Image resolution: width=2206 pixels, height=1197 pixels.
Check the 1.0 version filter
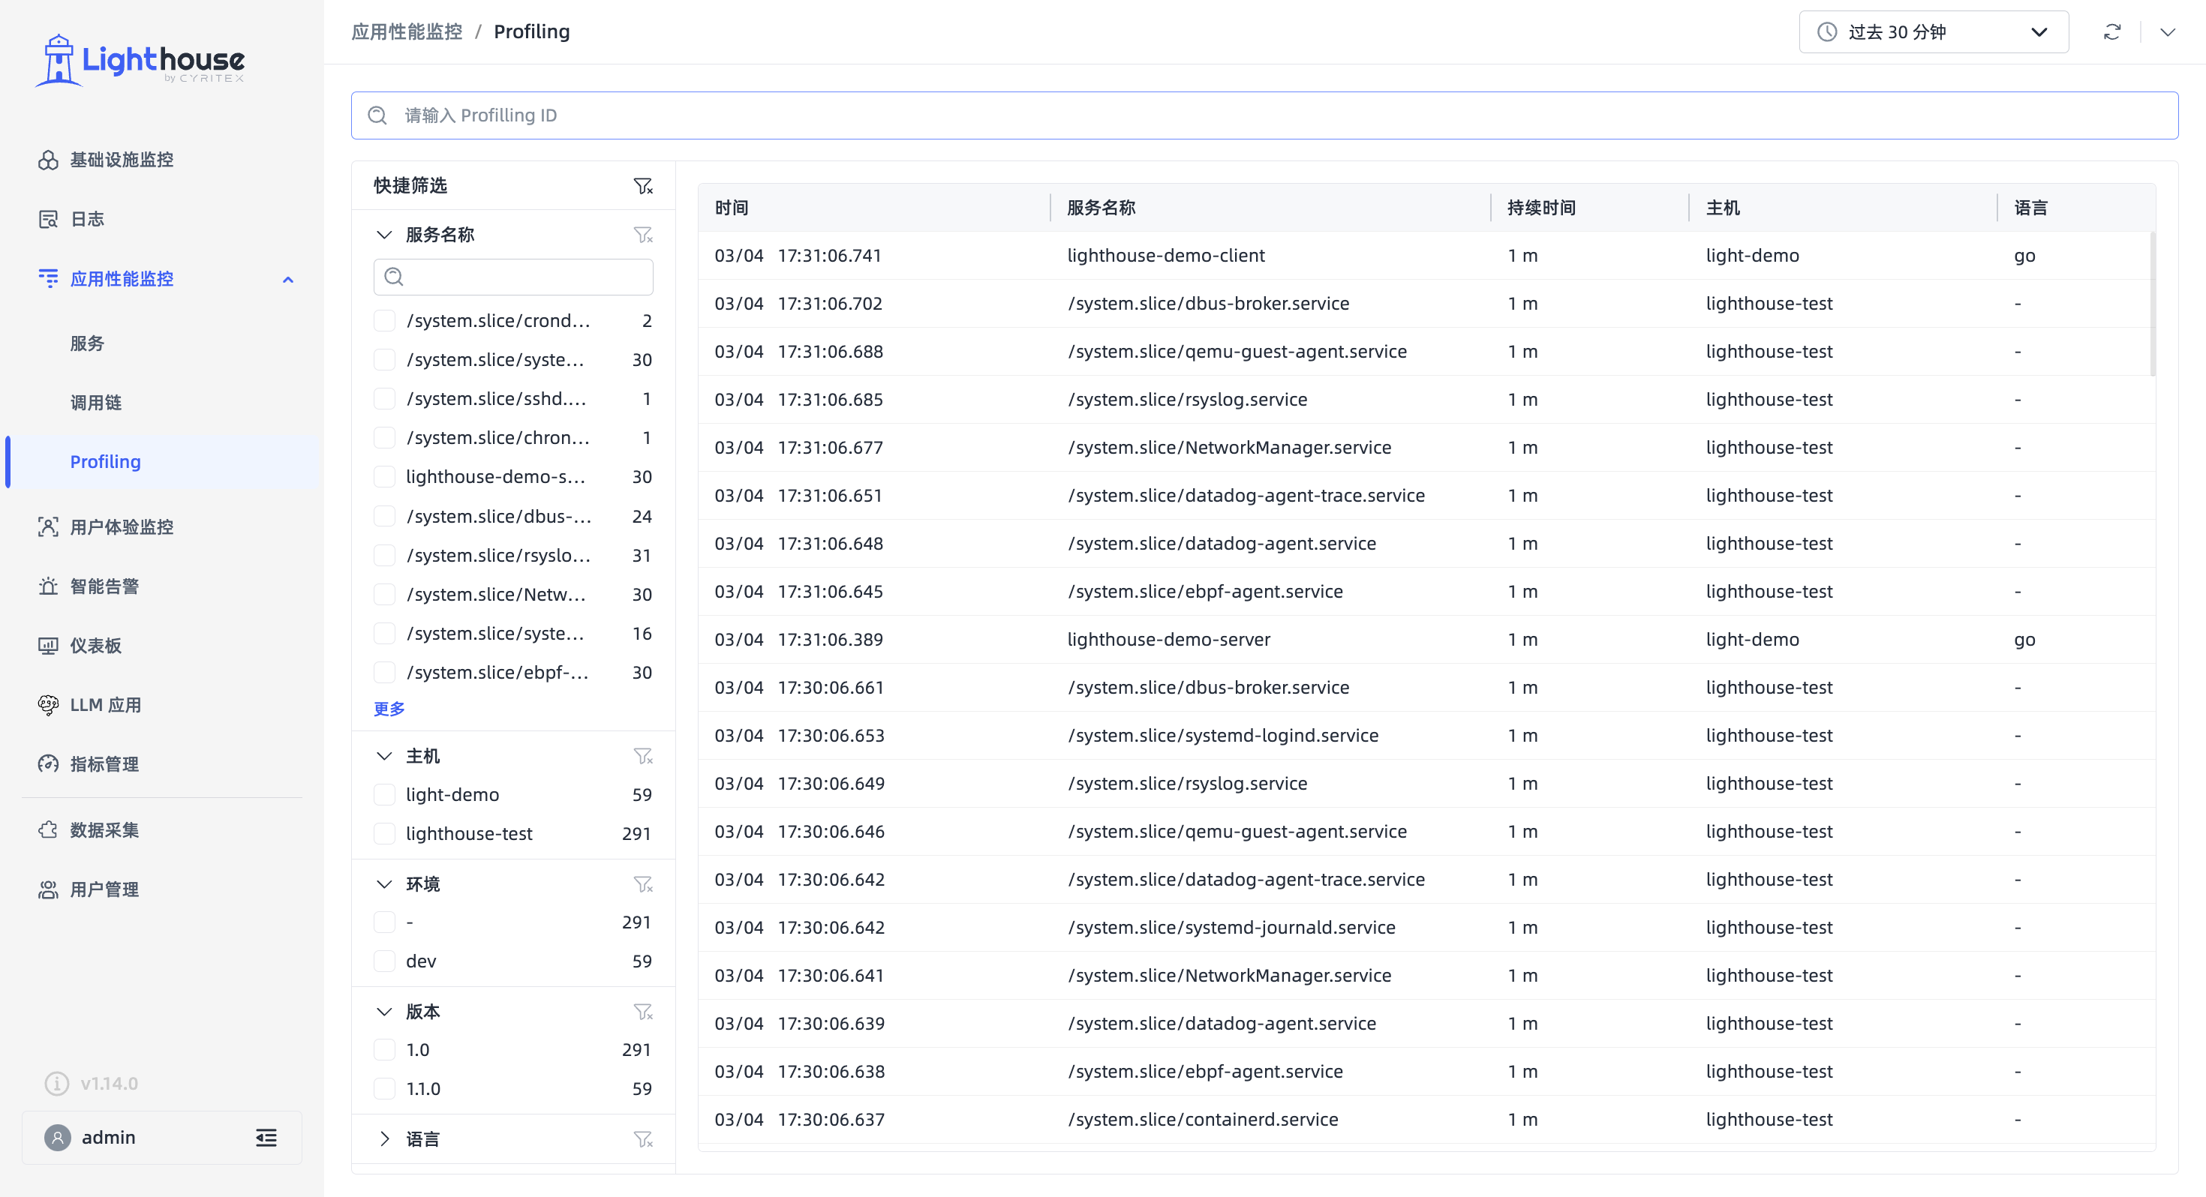tap(384, 1050)
